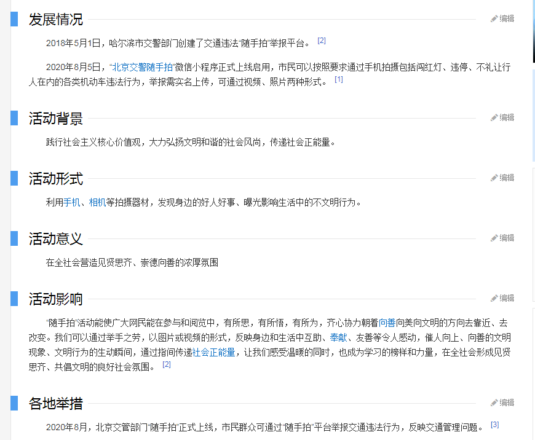
Task: Click the 活动形式 section heading
Action: [55, 178]
